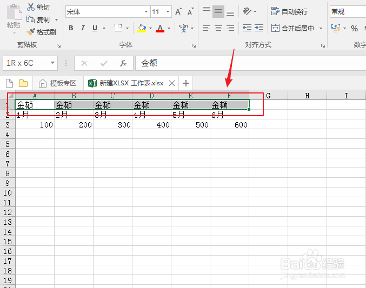
Task: Click the accounting currency format icon
Action: tap(336, 28)
